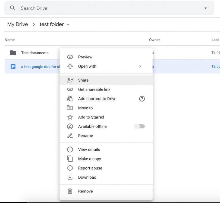Click the search magnifier icon

pos(12,8)
